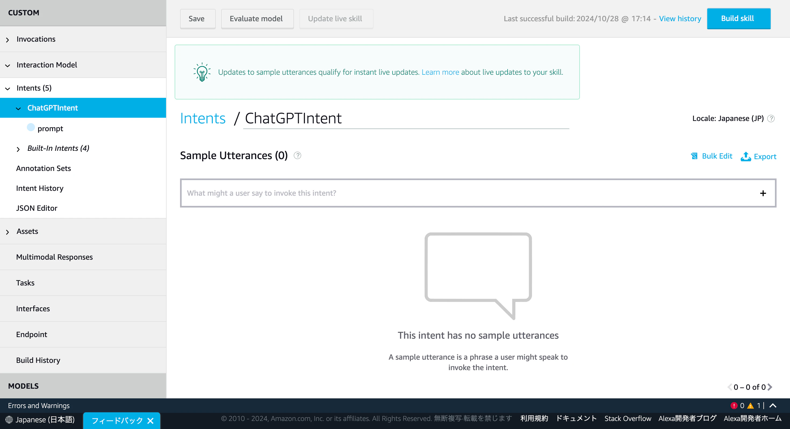The image size is (790, 429).
Task: Click Update live skill button
Action: [336, 19]
